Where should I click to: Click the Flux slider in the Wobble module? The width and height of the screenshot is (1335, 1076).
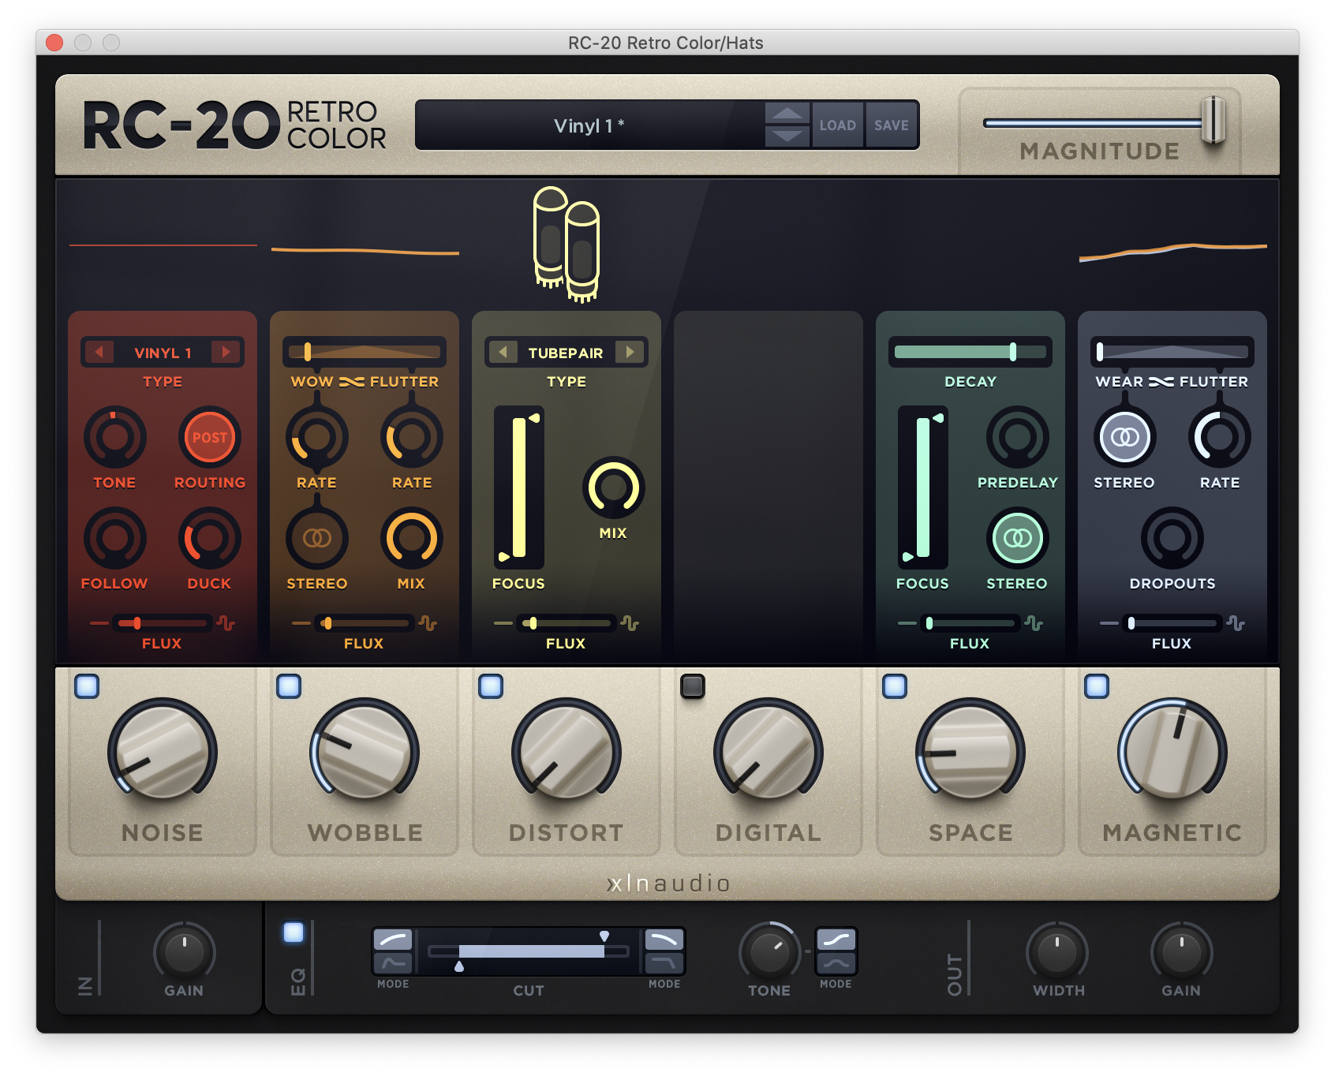click(365, 623)
